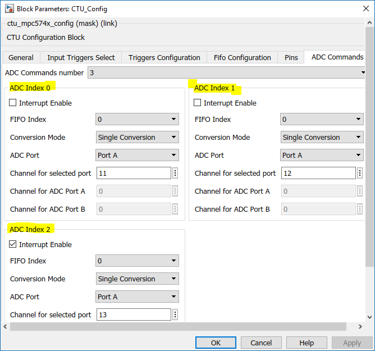
Task: Enable the ADC Index 0 Interrupt Enable checkbox
Action: 13,103
